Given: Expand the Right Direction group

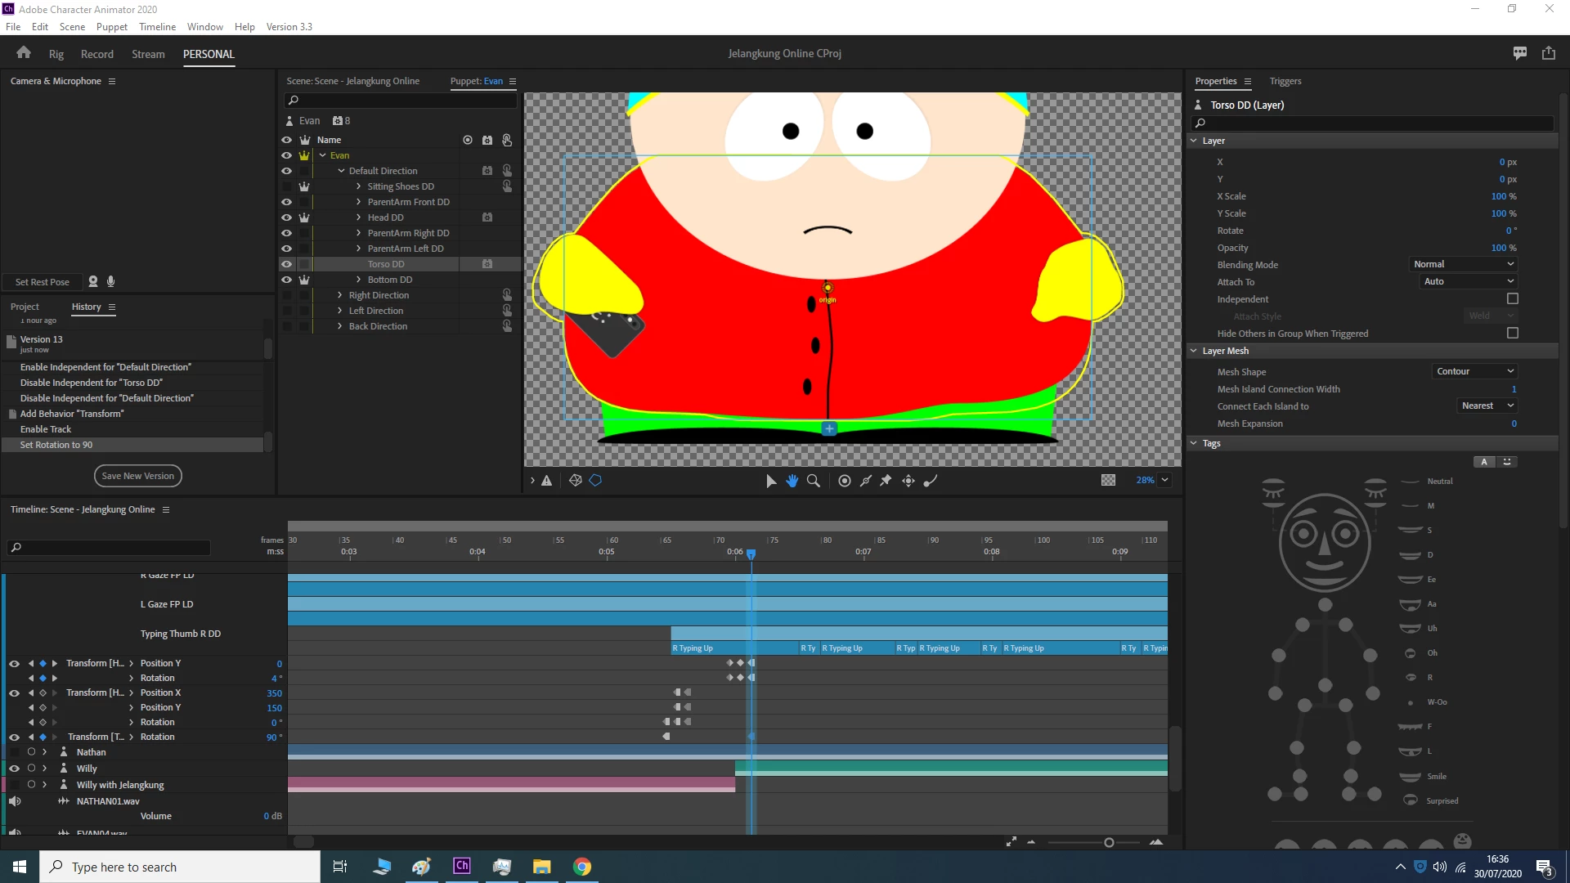Looking at the screenshot, I should pyautogui.click(x=340, y=295).
